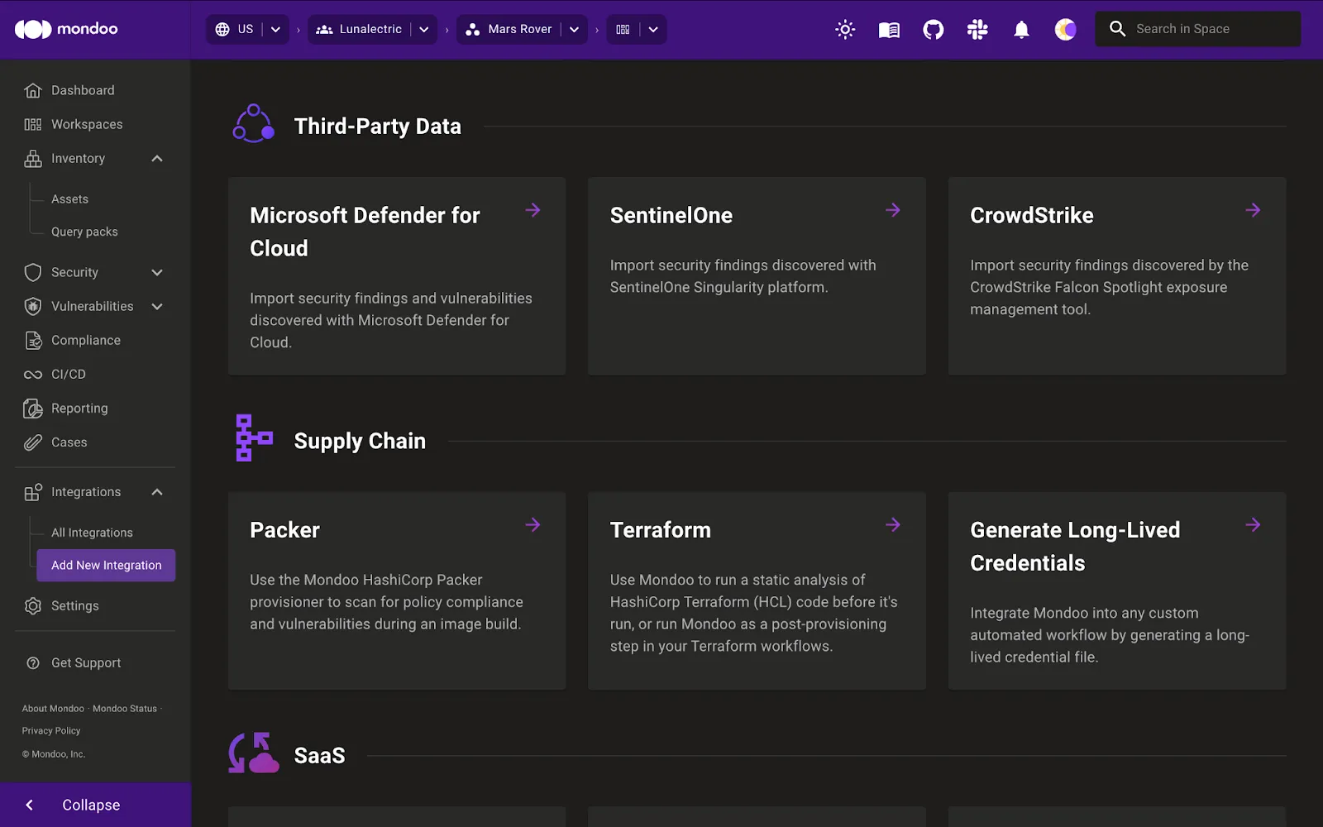Click the SaaS section heading
Screen dimensions: 1323x827
[x=319, y=756]
